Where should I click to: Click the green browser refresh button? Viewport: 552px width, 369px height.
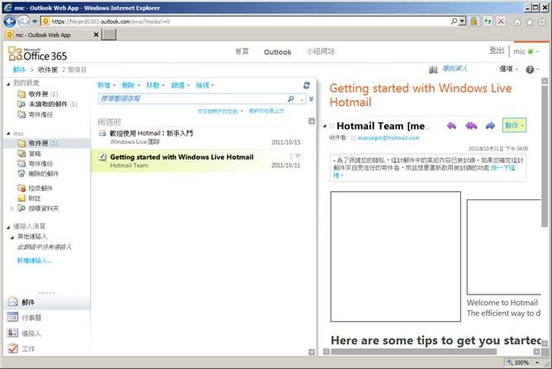[488, 22]
